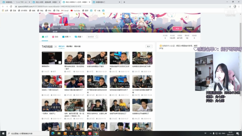242x136 pixels.
Task: Select the 最多播放 sort option
Action: (70, 46)
